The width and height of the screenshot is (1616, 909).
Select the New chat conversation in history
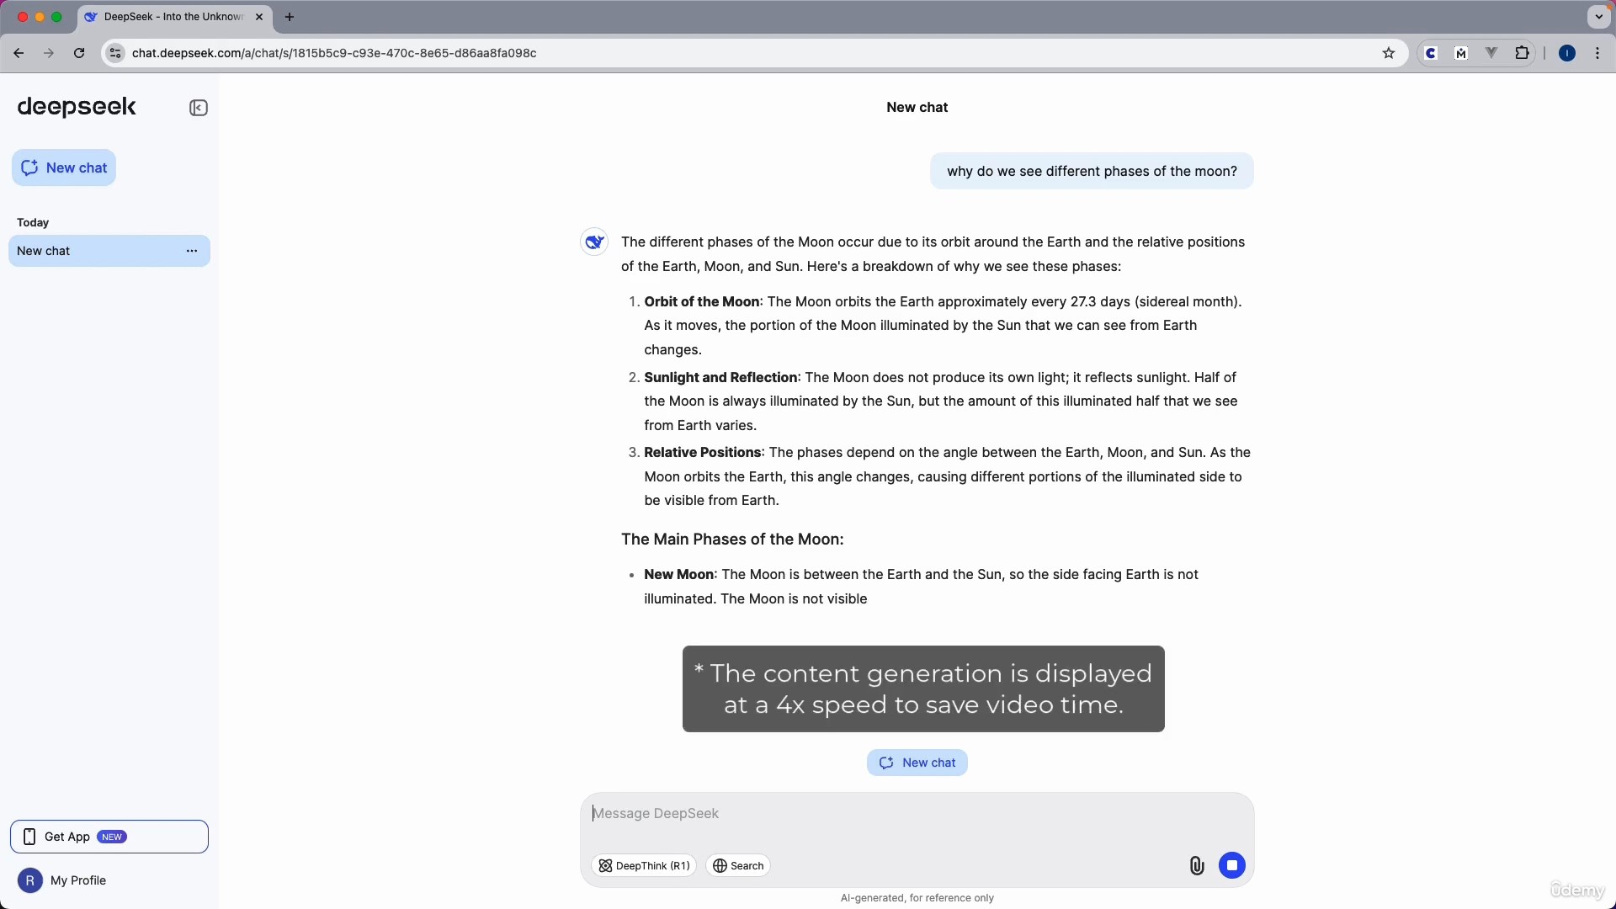pyautogui.click(x=109, y=251)
